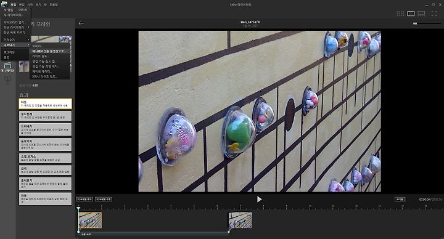Choose 최근 목록 지우기 menu entry

pyautogui.click(x=15, y=32)
